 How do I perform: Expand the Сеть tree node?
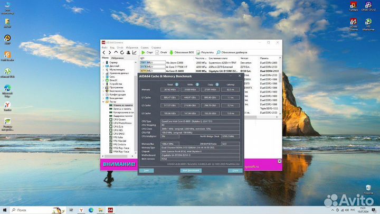coord(103,77)
